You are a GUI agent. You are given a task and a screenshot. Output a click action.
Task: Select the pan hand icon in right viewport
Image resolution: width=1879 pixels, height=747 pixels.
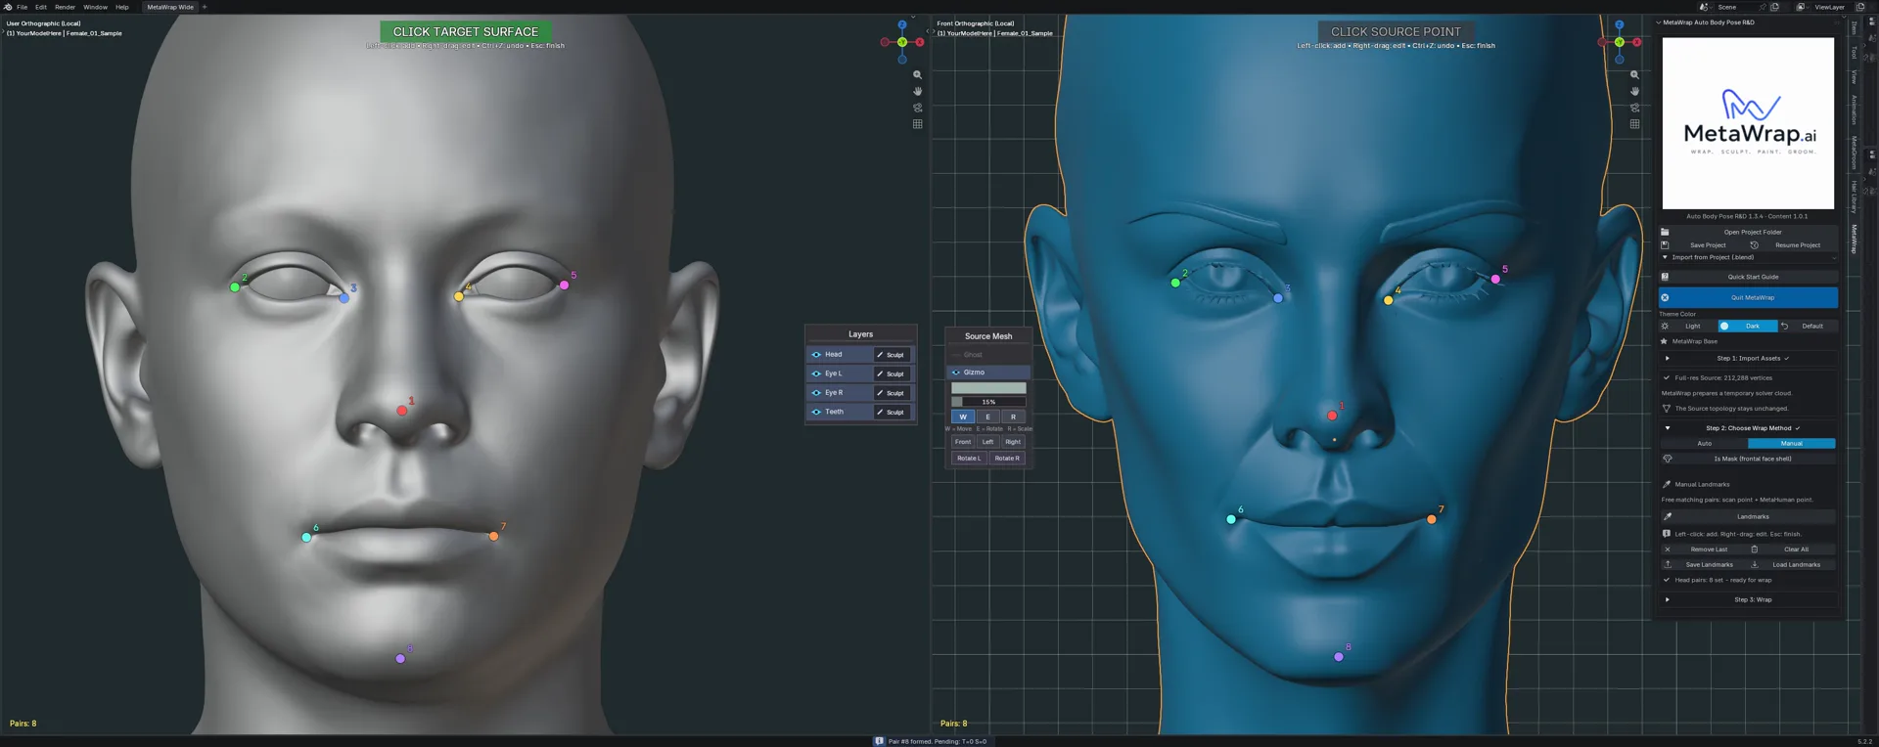(x=1634, y=91)
